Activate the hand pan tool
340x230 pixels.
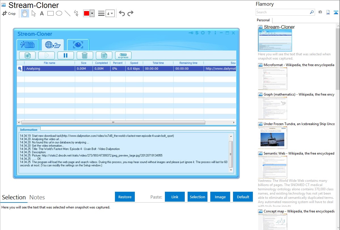[x=25, y=13]
